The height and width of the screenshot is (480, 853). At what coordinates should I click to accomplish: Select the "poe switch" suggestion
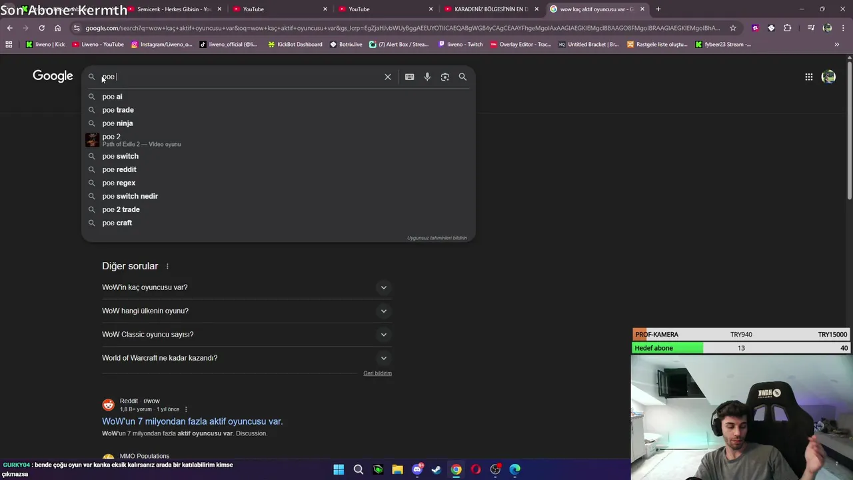point(279,156)
